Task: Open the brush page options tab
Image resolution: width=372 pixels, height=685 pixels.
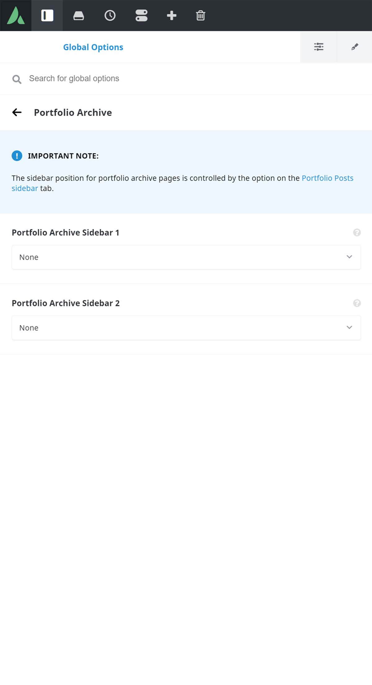Action: [x=355, y=47]
